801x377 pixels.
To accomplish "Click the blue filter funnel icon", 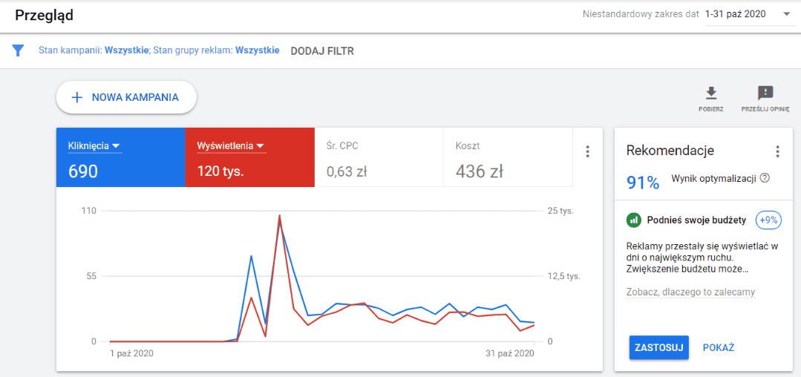I will [x=19, y=50].
